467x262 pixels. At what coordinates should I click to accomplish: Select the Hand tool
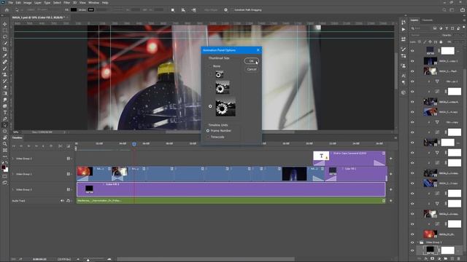pyautogui.click(x=5, y=138)
